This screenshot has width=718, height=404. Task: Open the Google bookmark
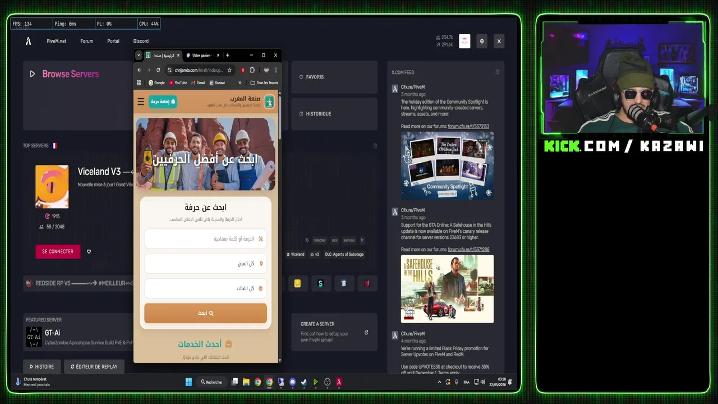(157, 82)
